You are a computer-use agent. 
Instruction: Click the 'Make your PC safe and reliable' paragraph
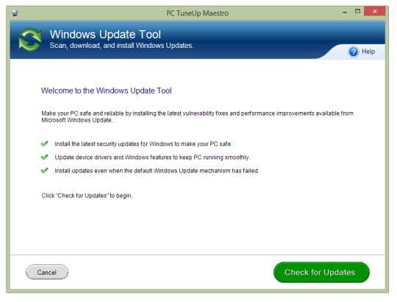(198, 116)
